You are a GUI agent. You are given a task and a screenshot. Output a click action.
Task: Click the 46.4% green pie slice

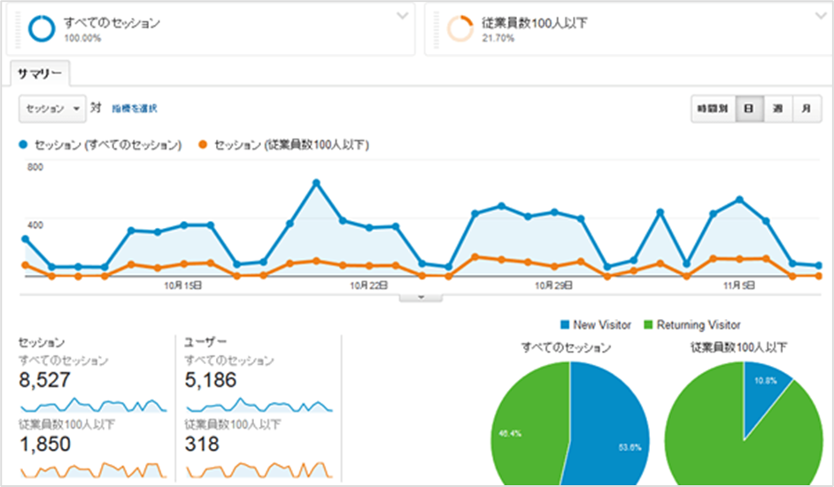[x=529, y=425]
